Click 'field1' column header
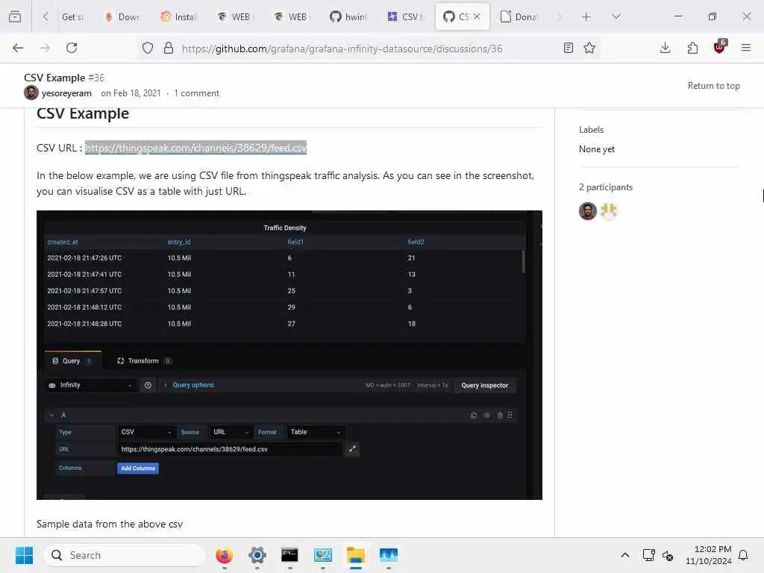 coord(295,242)
